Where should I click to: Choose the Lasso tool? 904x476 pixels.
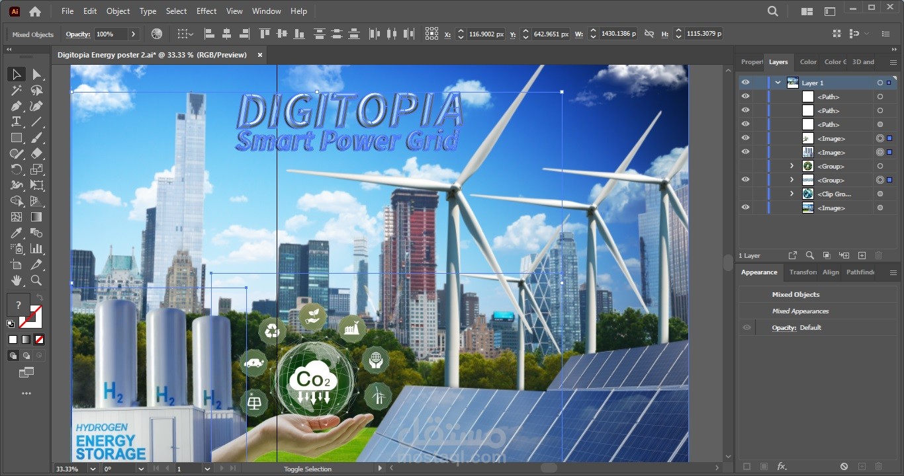pos(37,91)
